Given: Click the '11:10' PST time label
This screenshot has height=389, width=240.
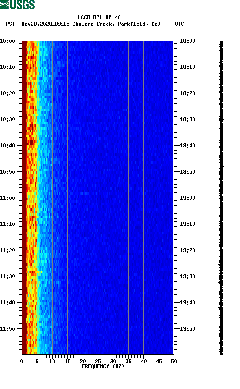Looking at the screenshot, I should point(7,224).
